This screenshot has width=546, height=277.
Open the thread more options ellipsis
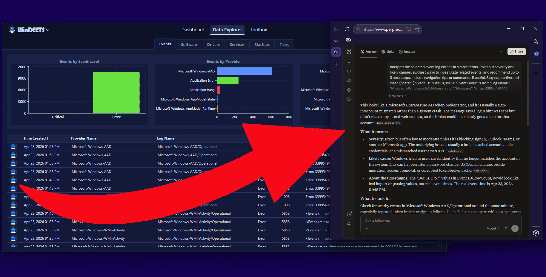coord(502,52)
